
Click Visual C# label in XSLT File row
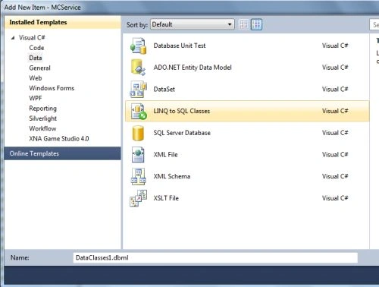point(335,198)
